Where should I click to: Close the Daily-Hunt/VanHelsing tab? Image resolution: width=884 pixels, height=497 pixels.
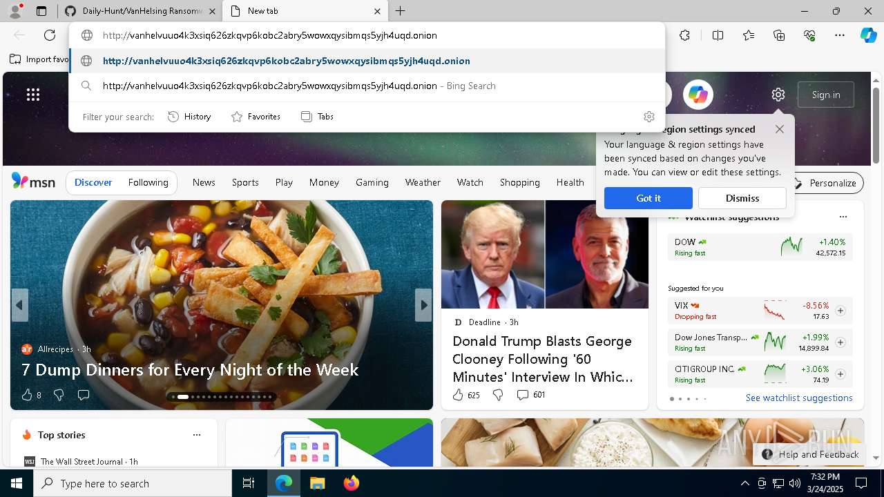click(212, 11)
